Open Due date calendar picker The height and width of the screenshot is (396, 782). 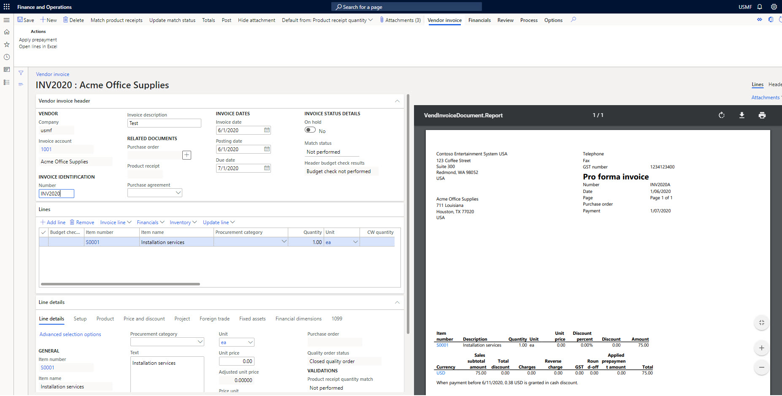267,168
